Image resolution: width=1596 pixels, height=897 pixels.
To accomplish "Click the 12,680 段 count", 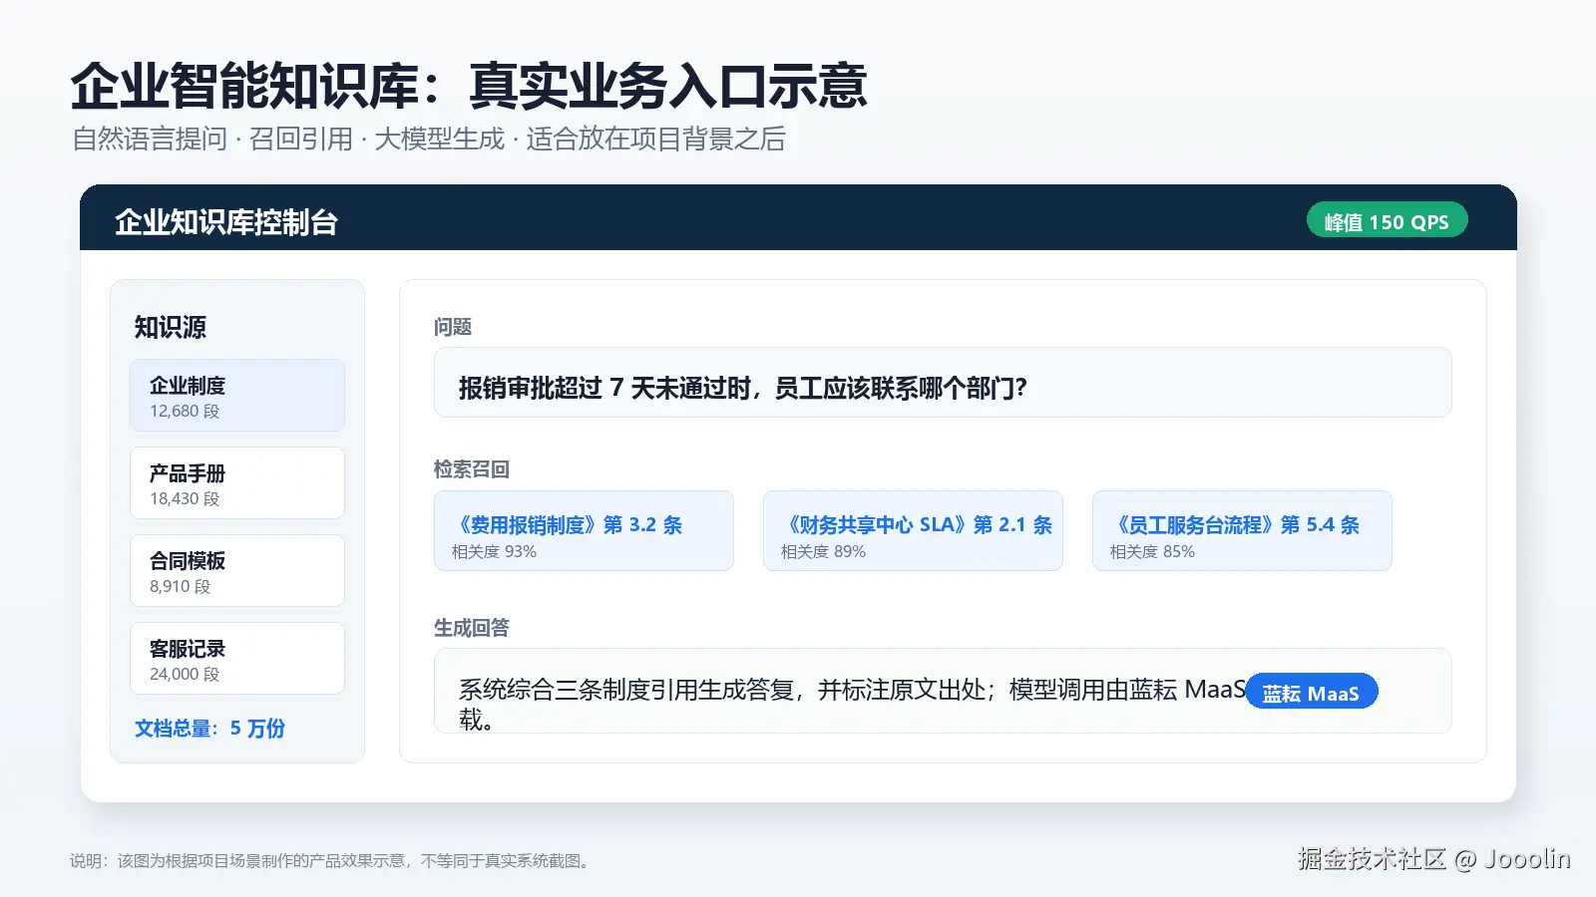I will (185, 411).
